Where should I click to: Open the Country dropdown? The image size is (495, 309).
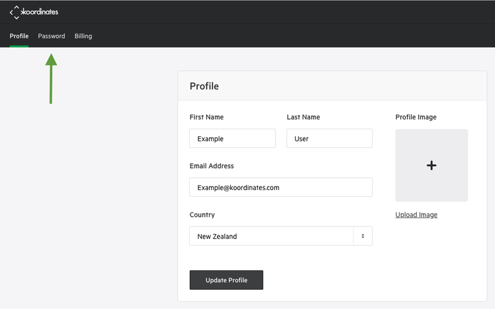(x=280, y=236)
